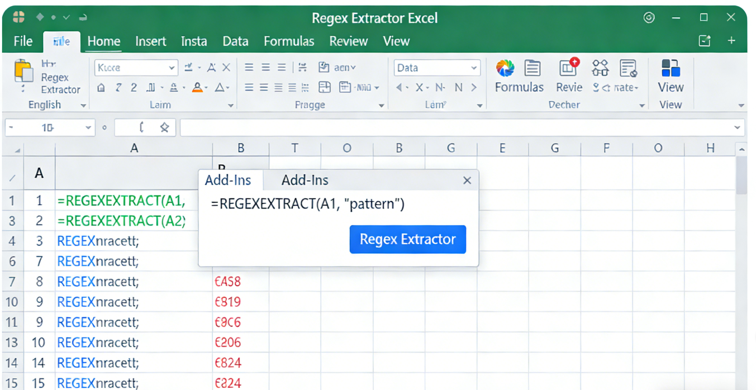
Task: Switch to the Insert ribbon tab
Action: tap(151, 41)
